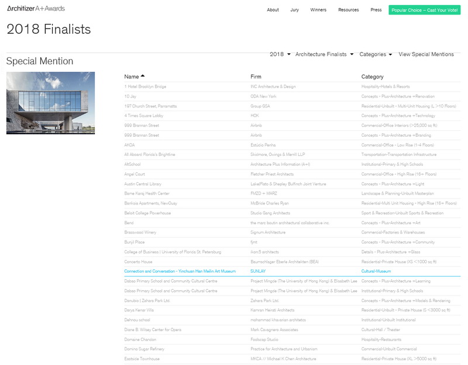Image resolution: width=468 pixels, height=365 pixels.
Task: Click Cultural-Hall / Theater category
Action: click(381, 329)
